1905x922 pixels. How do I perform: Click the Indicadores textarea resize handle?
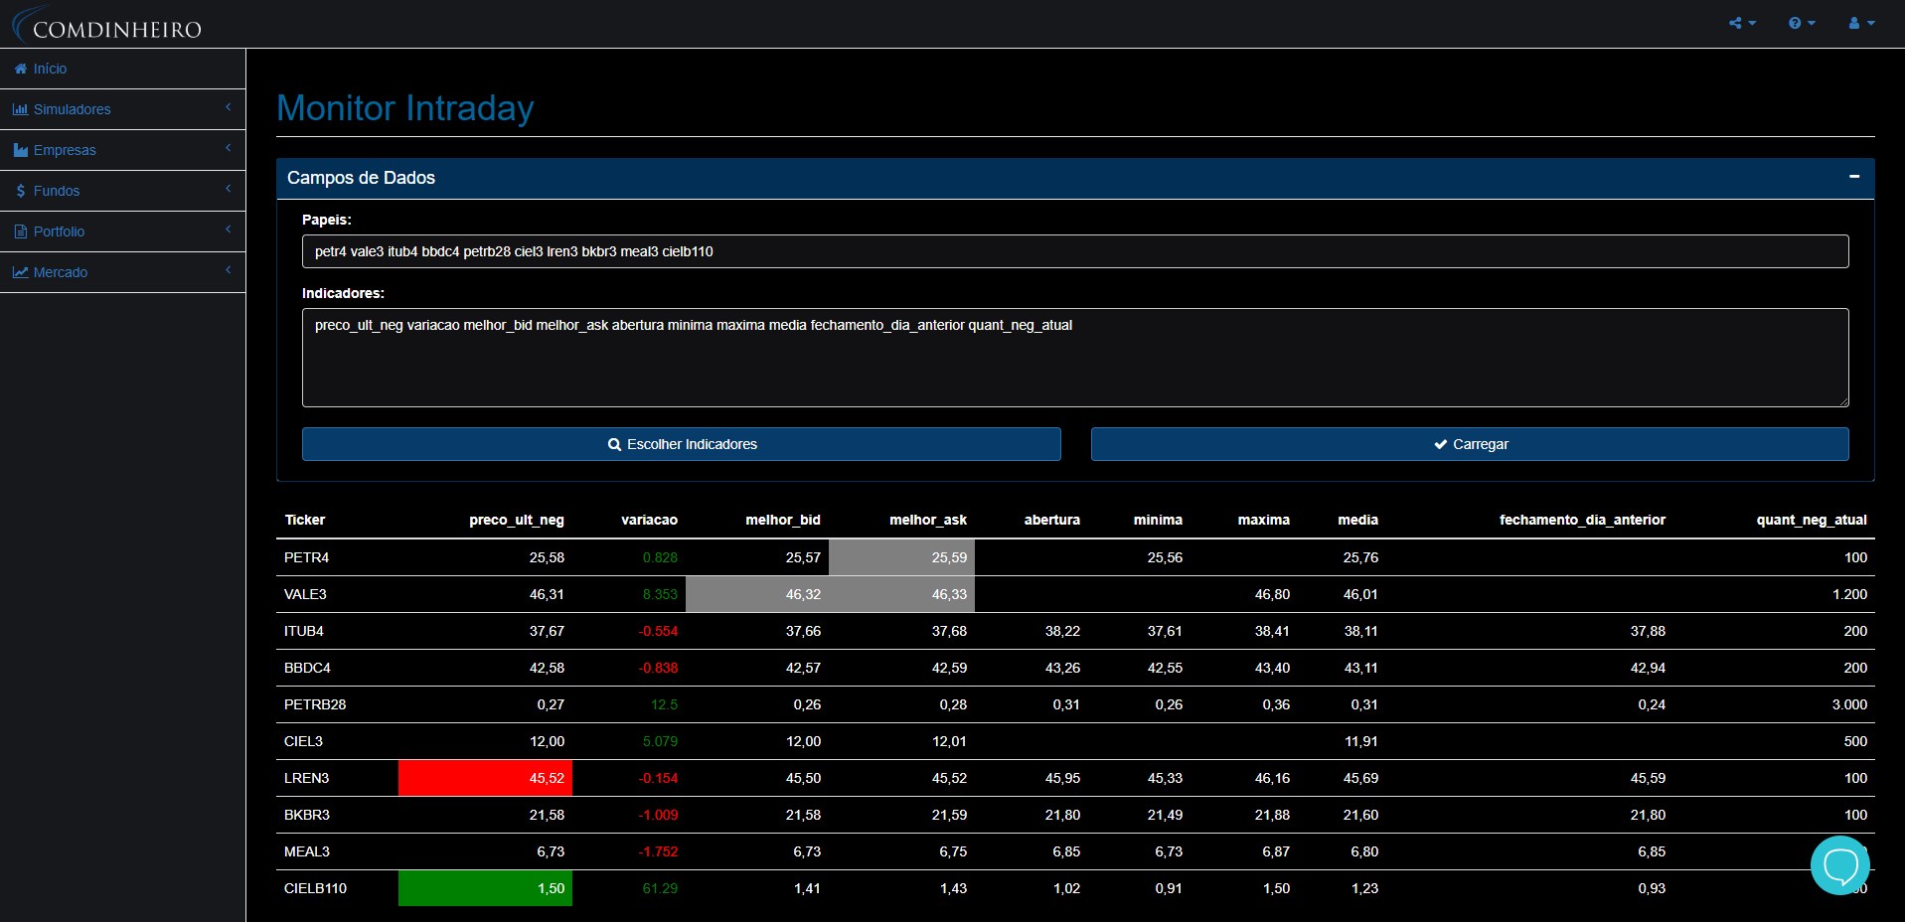point(1843,401)
